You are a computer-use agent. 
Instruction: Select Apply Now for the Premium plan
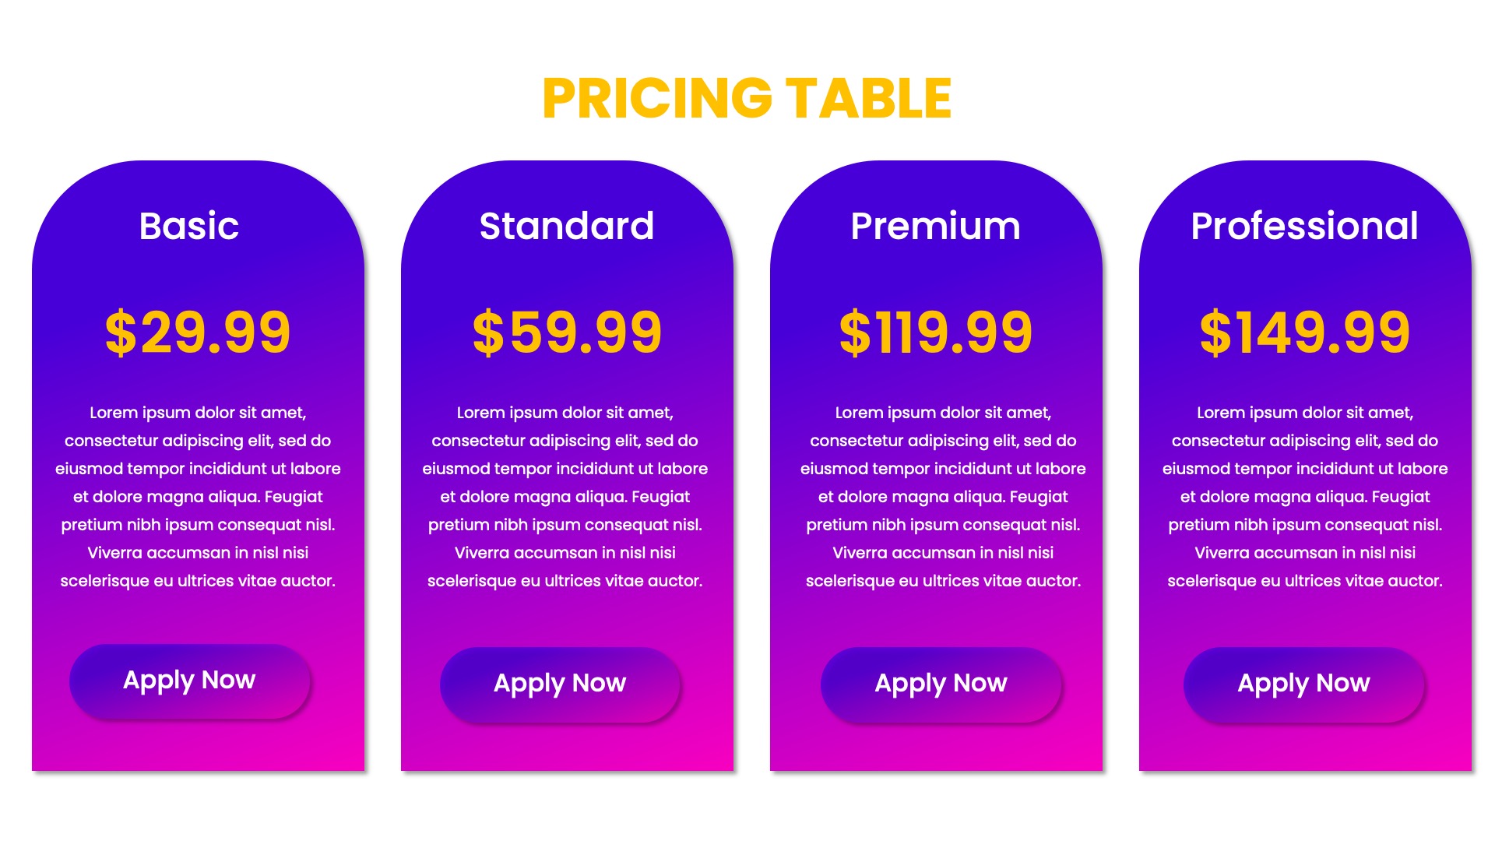coord(941,684)
